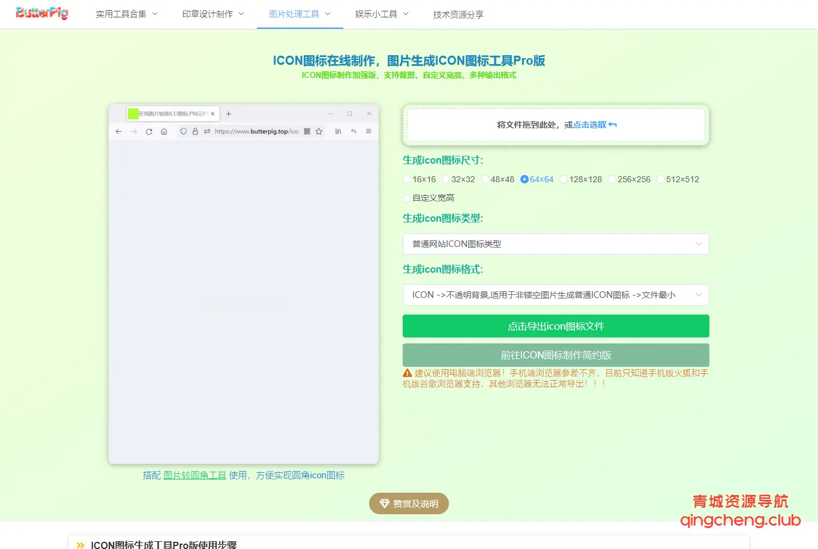
Task: Click the green favicon swatch in the preview tab
Action: [x=133, y=113]
